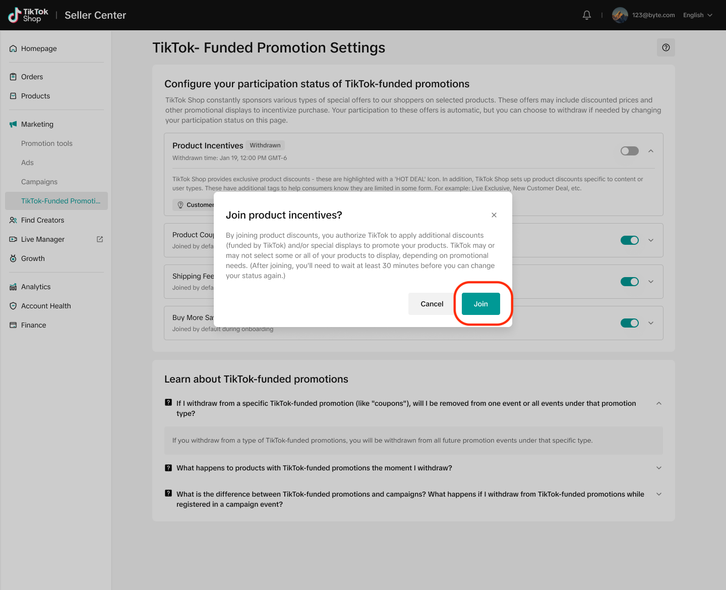The image size is (726, 590).
Task: Open the English language dropdown
Action: pyautogui.click(x=698, y=15)
